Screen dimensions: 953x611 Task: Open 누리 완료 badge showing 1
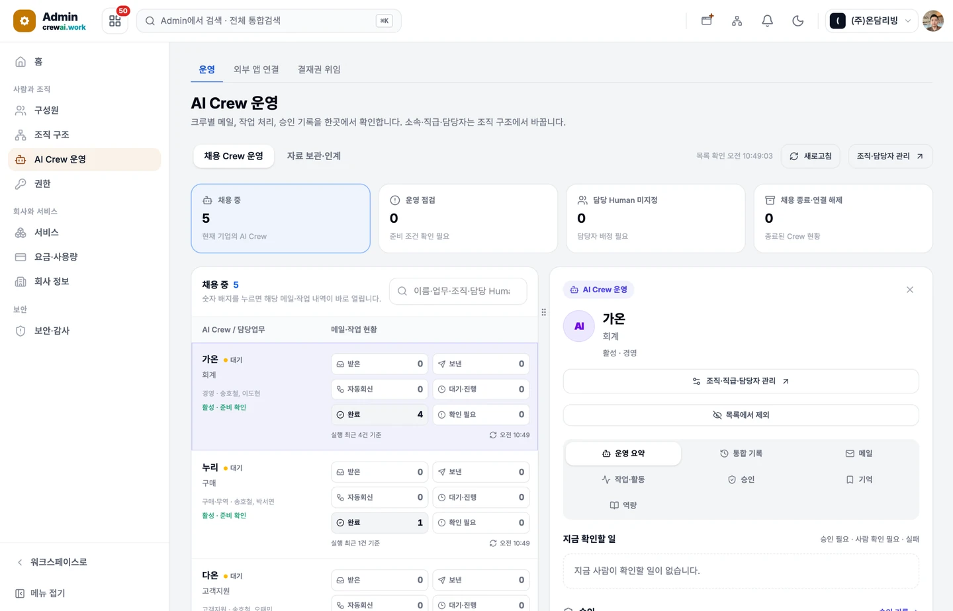point(379,522)
